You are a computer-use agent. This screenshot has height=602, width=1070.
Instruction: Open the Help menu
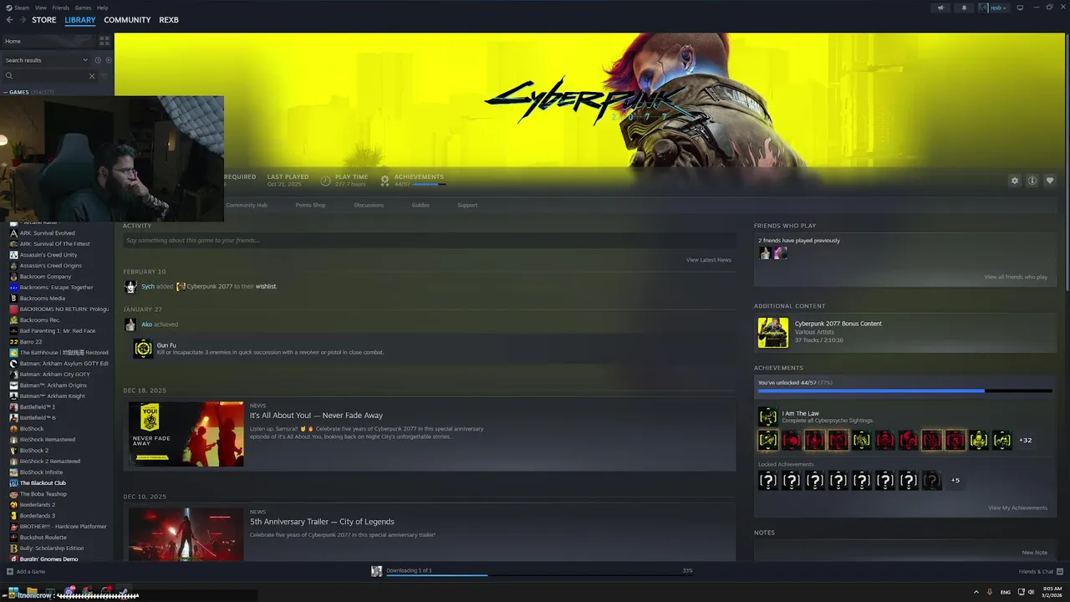click(102, 8)
